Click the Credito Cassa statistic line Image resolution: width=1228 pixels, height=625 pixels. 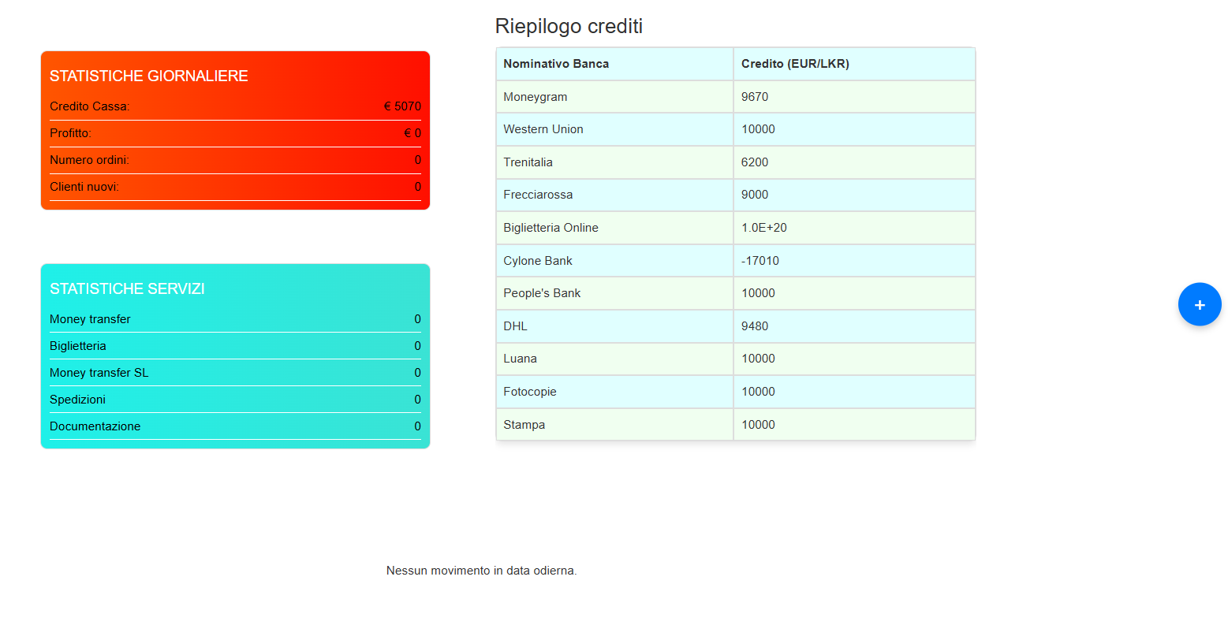click(235, 106)
